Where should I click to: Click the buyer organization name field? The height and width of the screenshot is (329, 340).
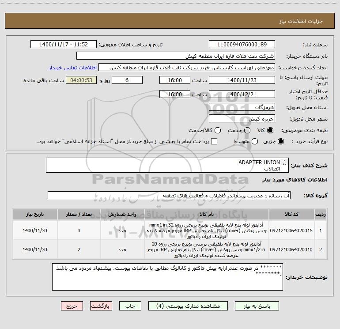pyautogui.click(x=176, y=56)
